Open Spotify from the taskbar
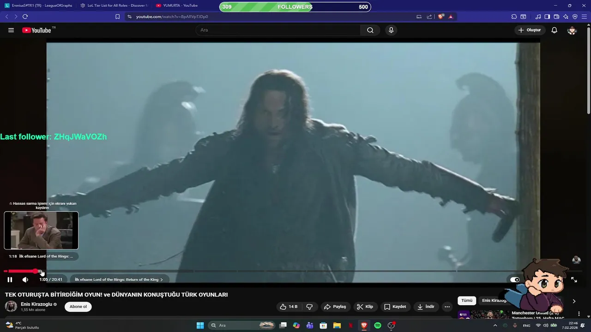 pos(378,326)
